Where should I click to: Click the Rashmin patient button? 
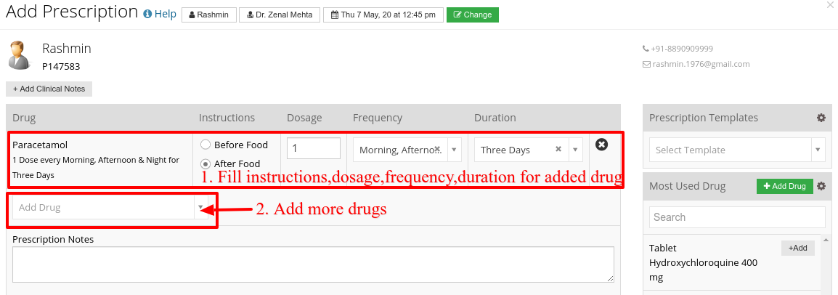coord(209,15)
